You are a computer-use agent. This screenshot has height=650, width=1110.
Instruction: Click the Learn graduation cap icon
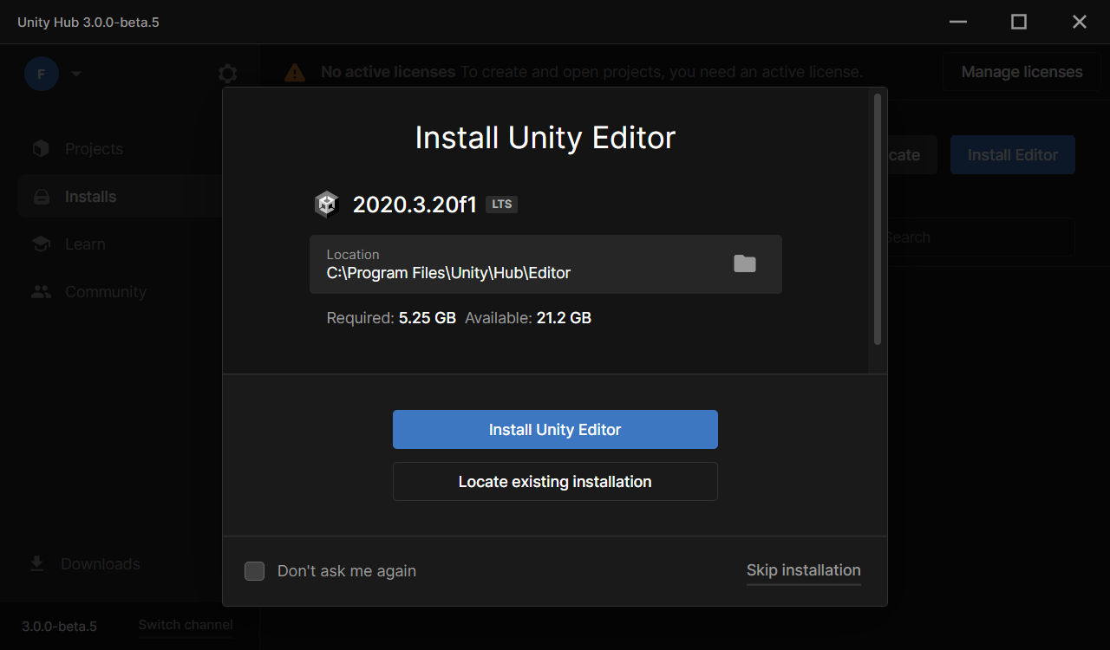coord(41,244)
